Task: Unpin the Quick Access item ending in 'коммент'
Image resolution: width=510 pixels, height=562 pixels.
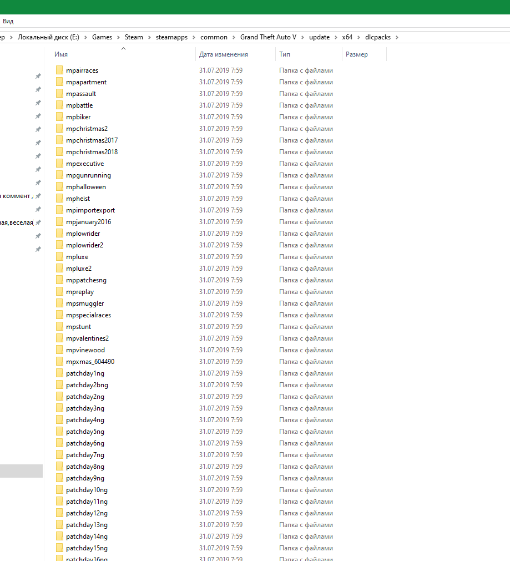Action: click(38, 195)
